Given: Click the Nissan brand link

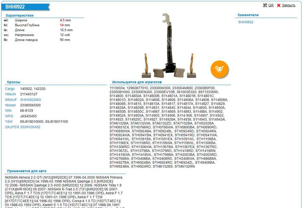Looking at the screenshot, I should 10,105.
